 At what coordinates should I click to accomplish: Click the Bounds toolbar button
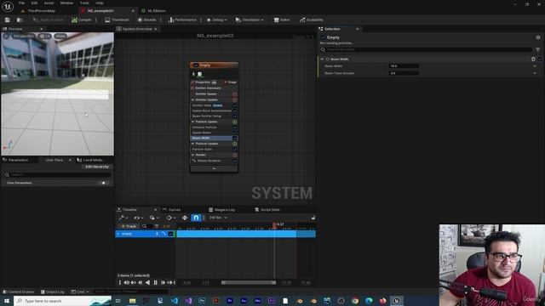tap(146, 20)
